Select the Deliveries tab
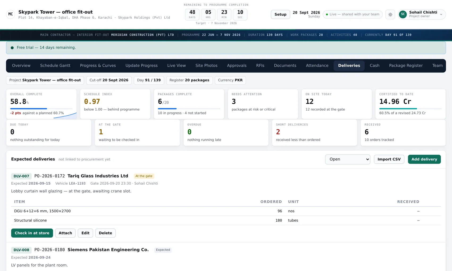452x271 pixels. [349, 66]
